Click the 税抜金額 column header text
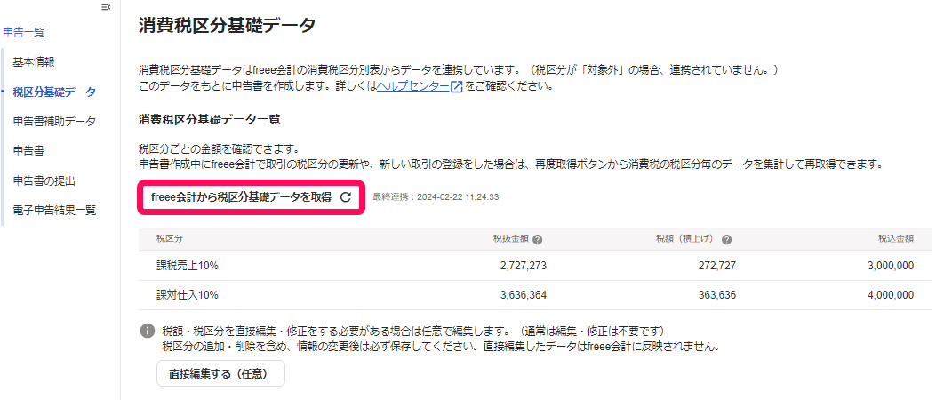Image resolution: width=944 pixels, height=400 pixels. click(510, 238)
